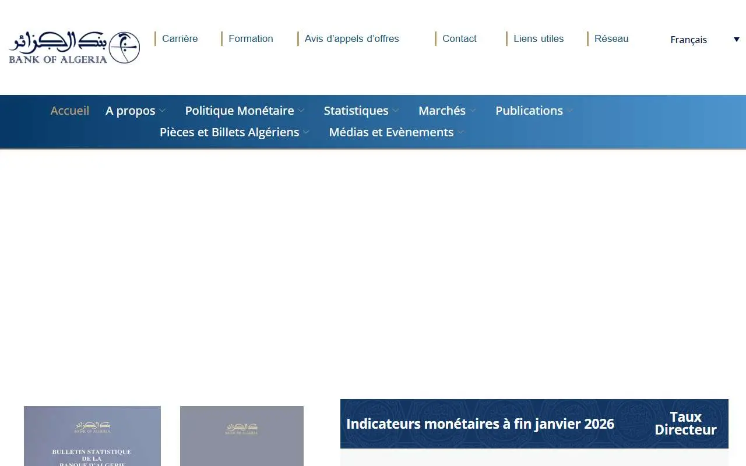This screenshot has width=746, height=466.
Task: Open the second grey publication cover
Action: (242, 436)
